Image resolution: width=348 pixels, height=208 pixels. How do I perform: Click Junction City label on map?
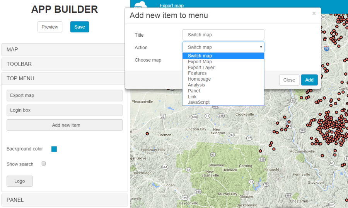click(x=195, y=129)
